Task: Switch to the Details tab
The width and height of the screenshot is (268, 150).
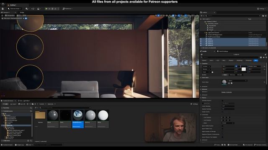Action: (204, 51)
